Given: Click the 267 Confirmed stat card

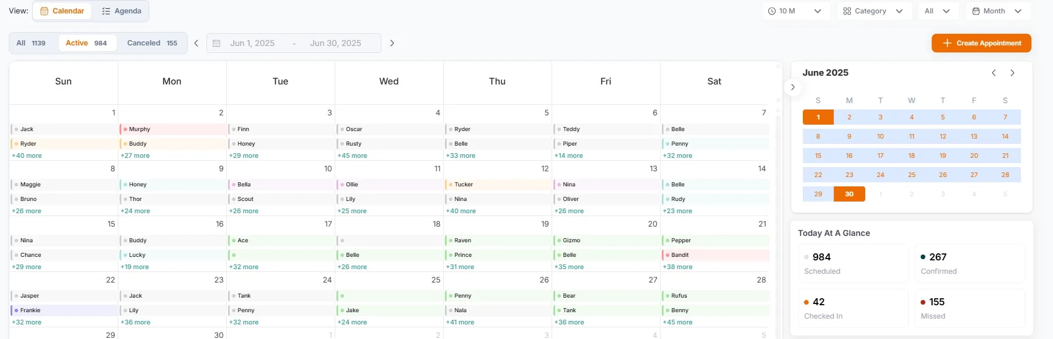Looking at the screenshot, I should 970,263.
